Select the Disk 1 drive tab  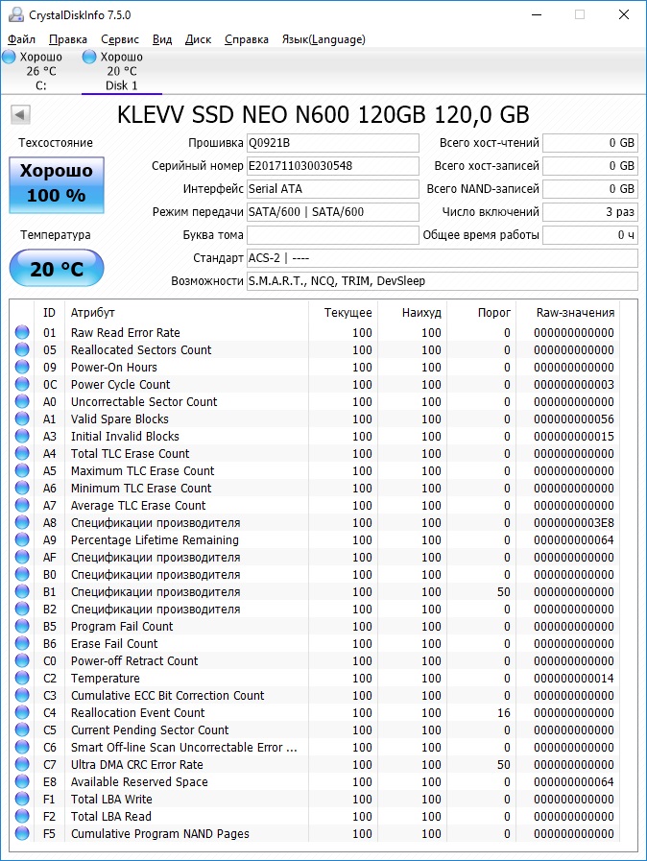121,71
